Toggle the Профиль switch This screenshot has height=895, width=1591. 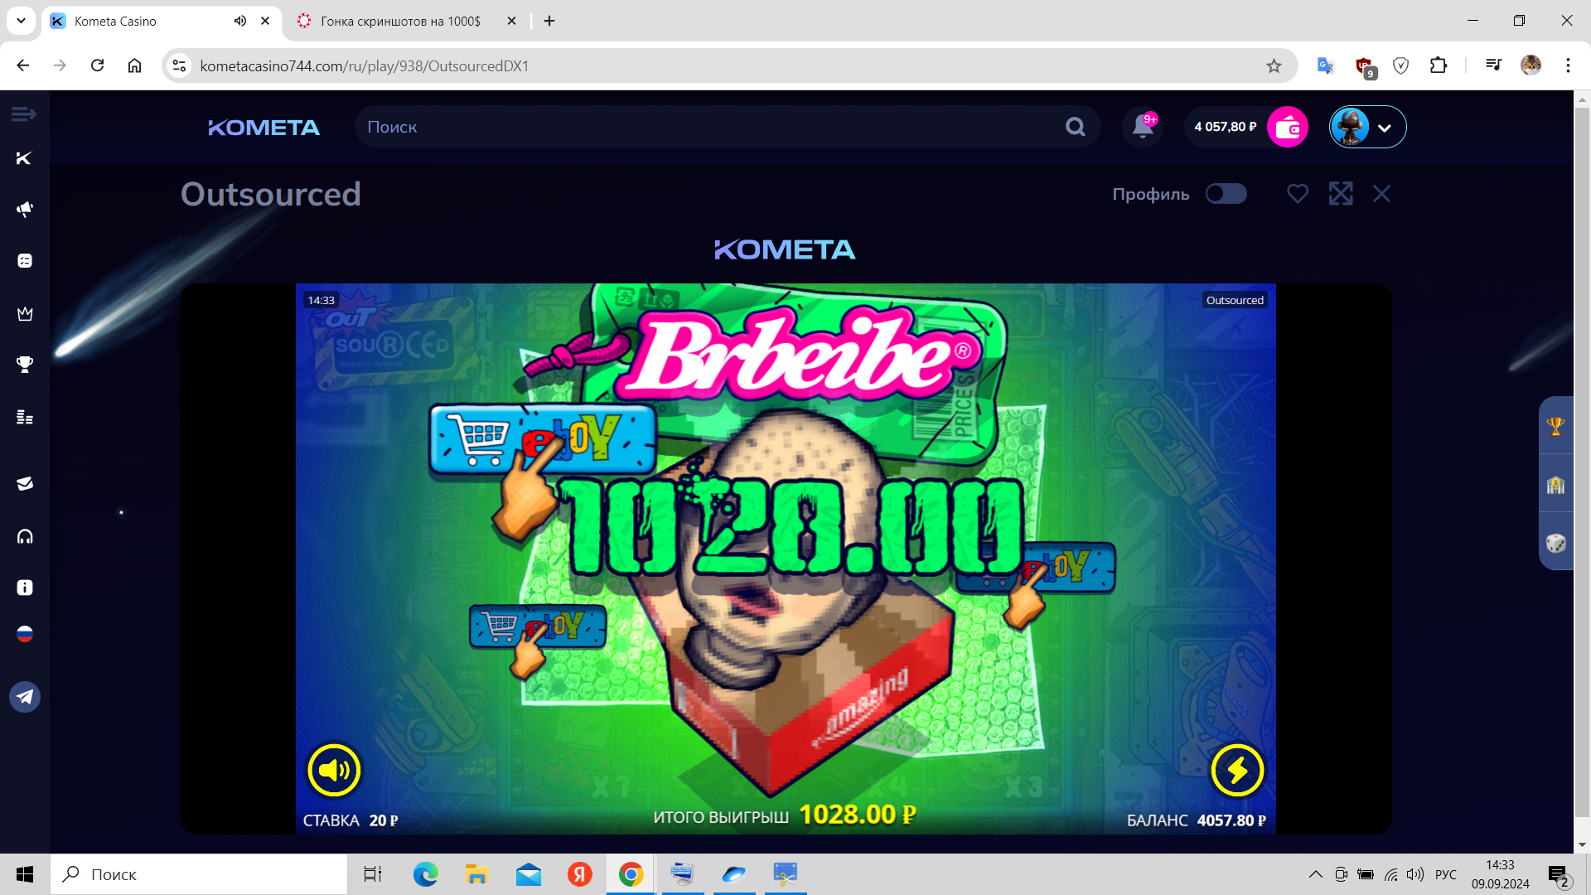pyautogui.click(x=1226, y=194)
